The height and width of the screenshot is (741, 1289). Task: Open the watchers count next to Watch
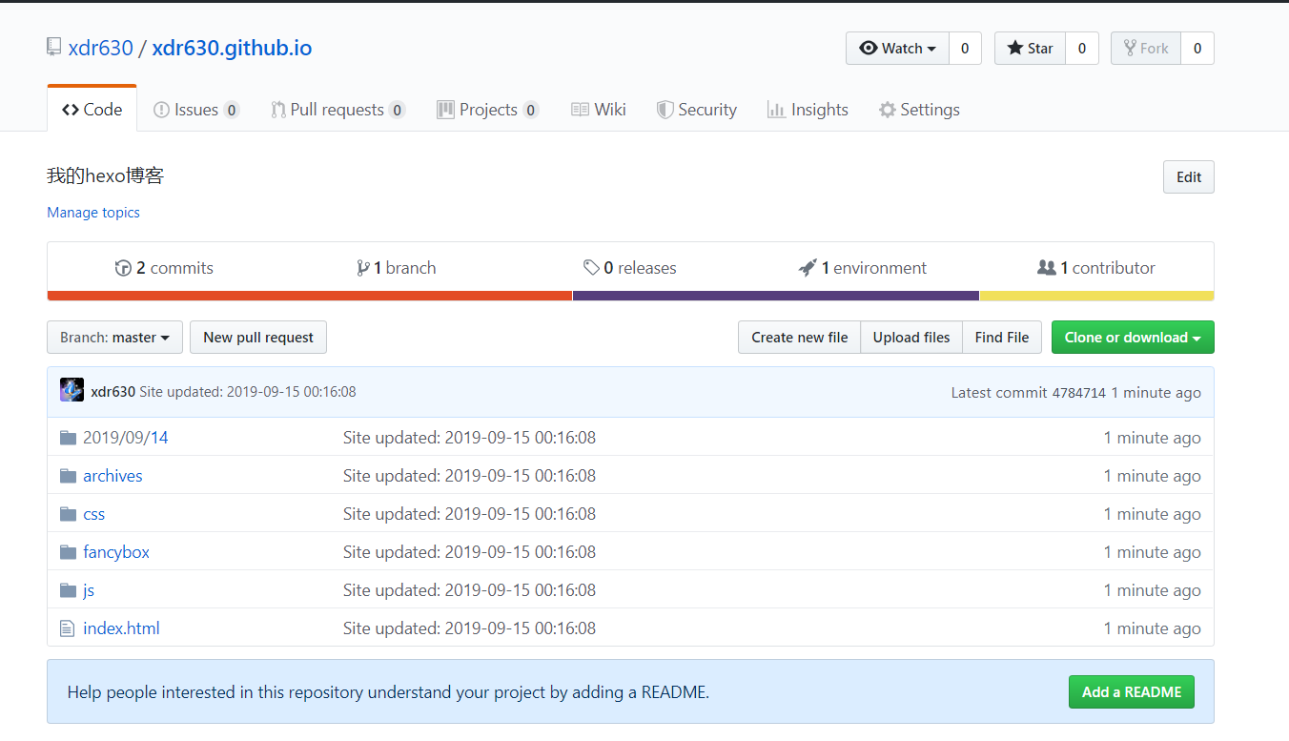pyautogui.click(x=965, y=49)
